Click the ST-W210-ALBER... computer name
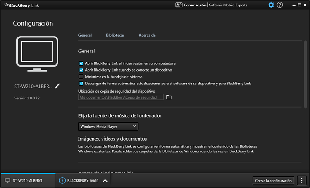Screen dimensions: 310x188 tap(33, 86)
